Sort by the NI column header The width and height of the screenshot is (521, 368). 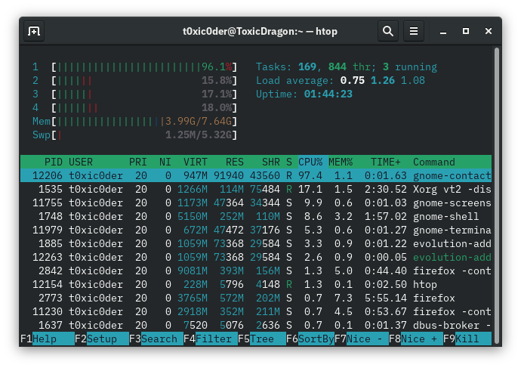tap(165, 162)
